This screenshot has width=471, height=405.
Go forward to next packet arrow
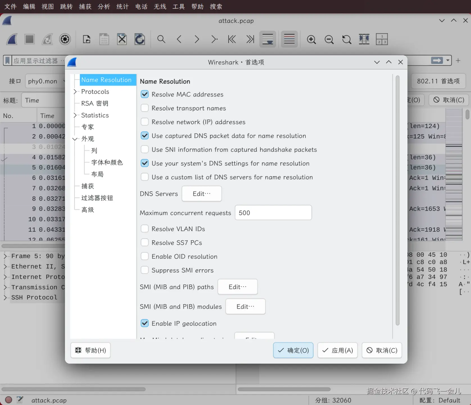coord(197,39)
